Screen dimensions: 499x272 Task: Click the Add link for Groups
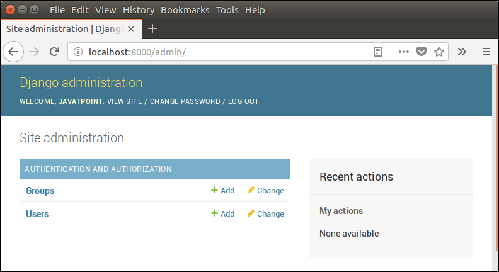tap(223, 190)
